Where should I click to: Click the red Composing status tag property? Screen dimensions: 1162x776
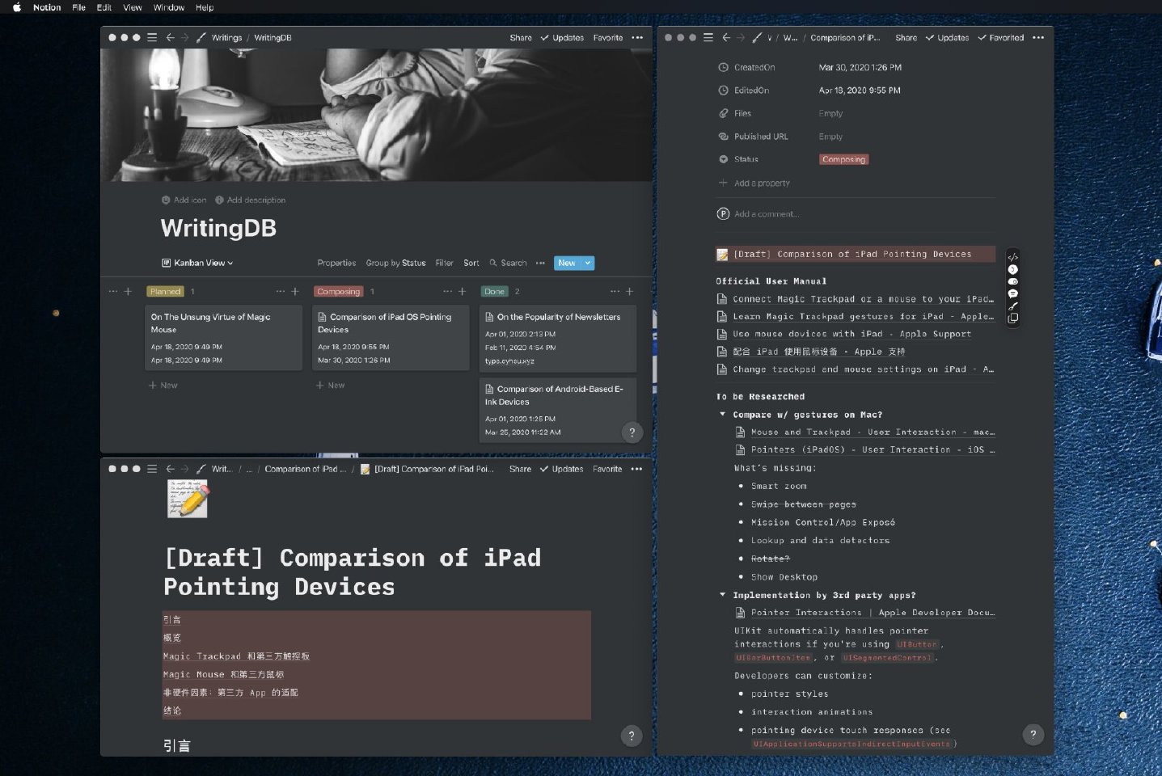tap(843, 159)
